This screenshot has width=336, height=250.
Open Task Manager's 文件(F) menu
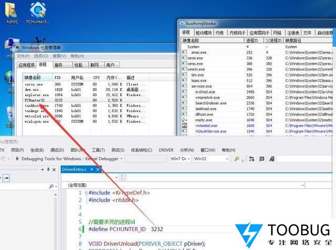click(x=23, y=56)
